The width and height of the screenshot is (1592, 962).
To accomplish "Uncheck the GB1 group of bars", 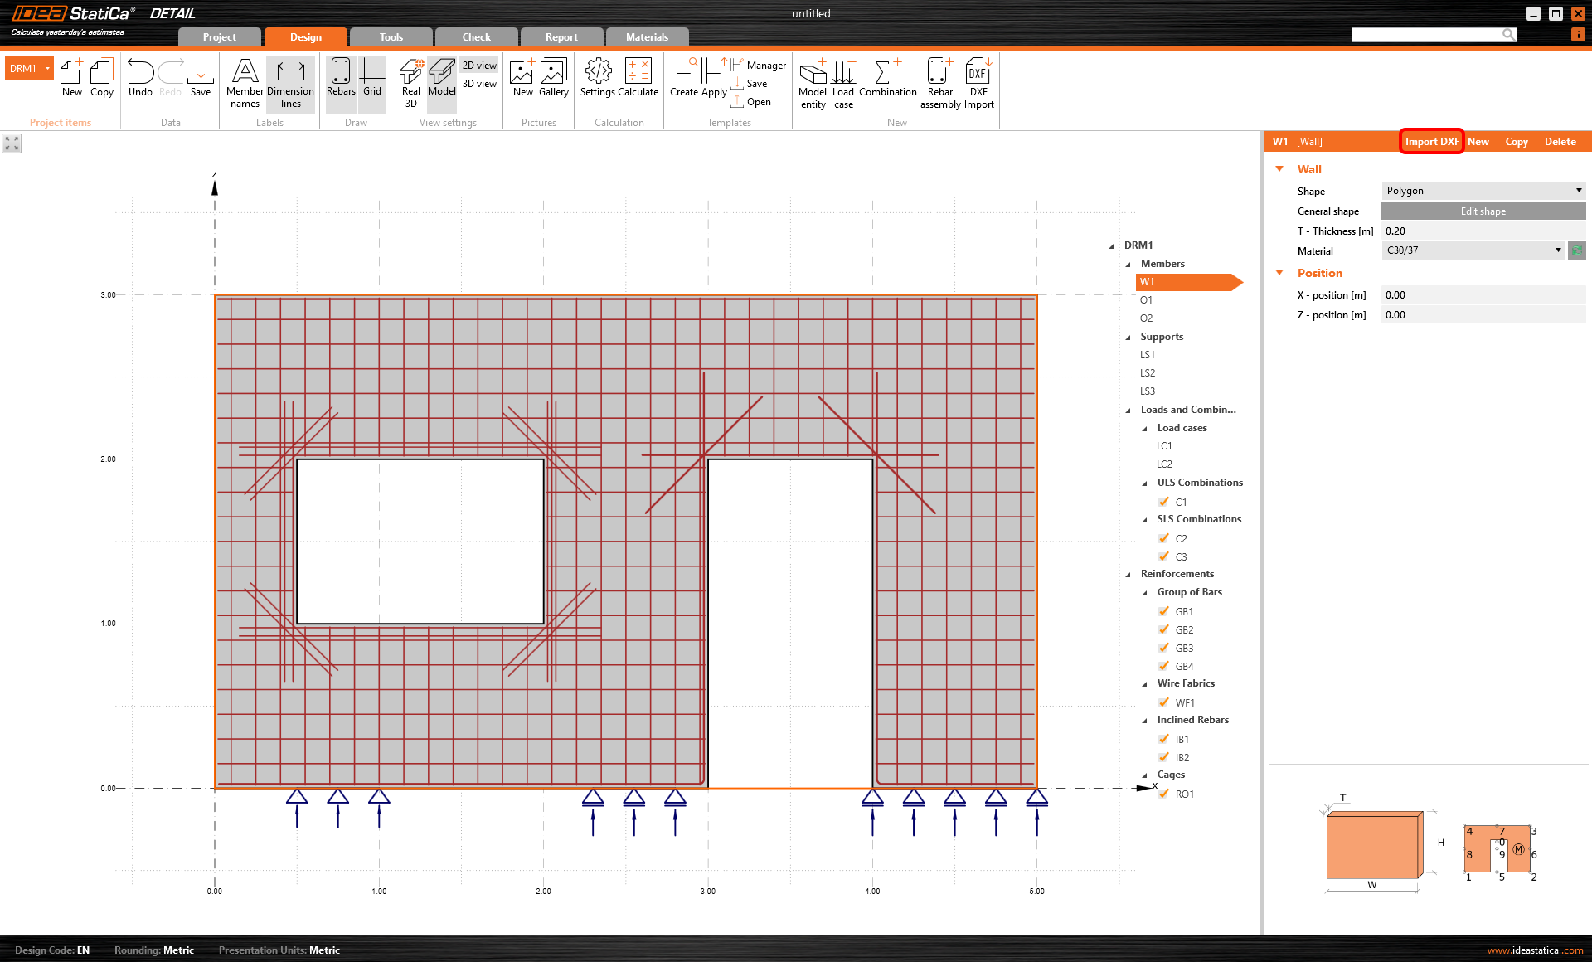I will [x=1164, y=611].
